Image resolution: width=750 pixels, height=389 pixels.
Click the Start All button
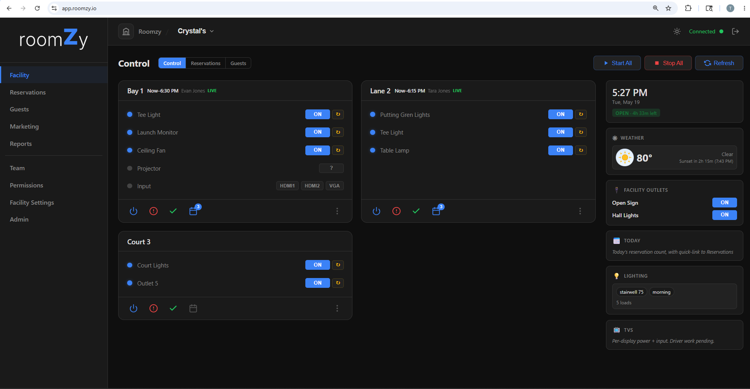(617, 63)
